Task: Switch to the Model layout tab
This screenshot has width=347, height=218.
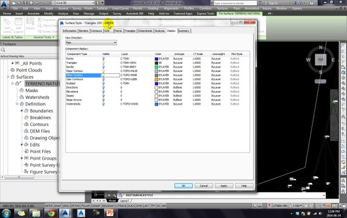Action: (x=112, y=200)
